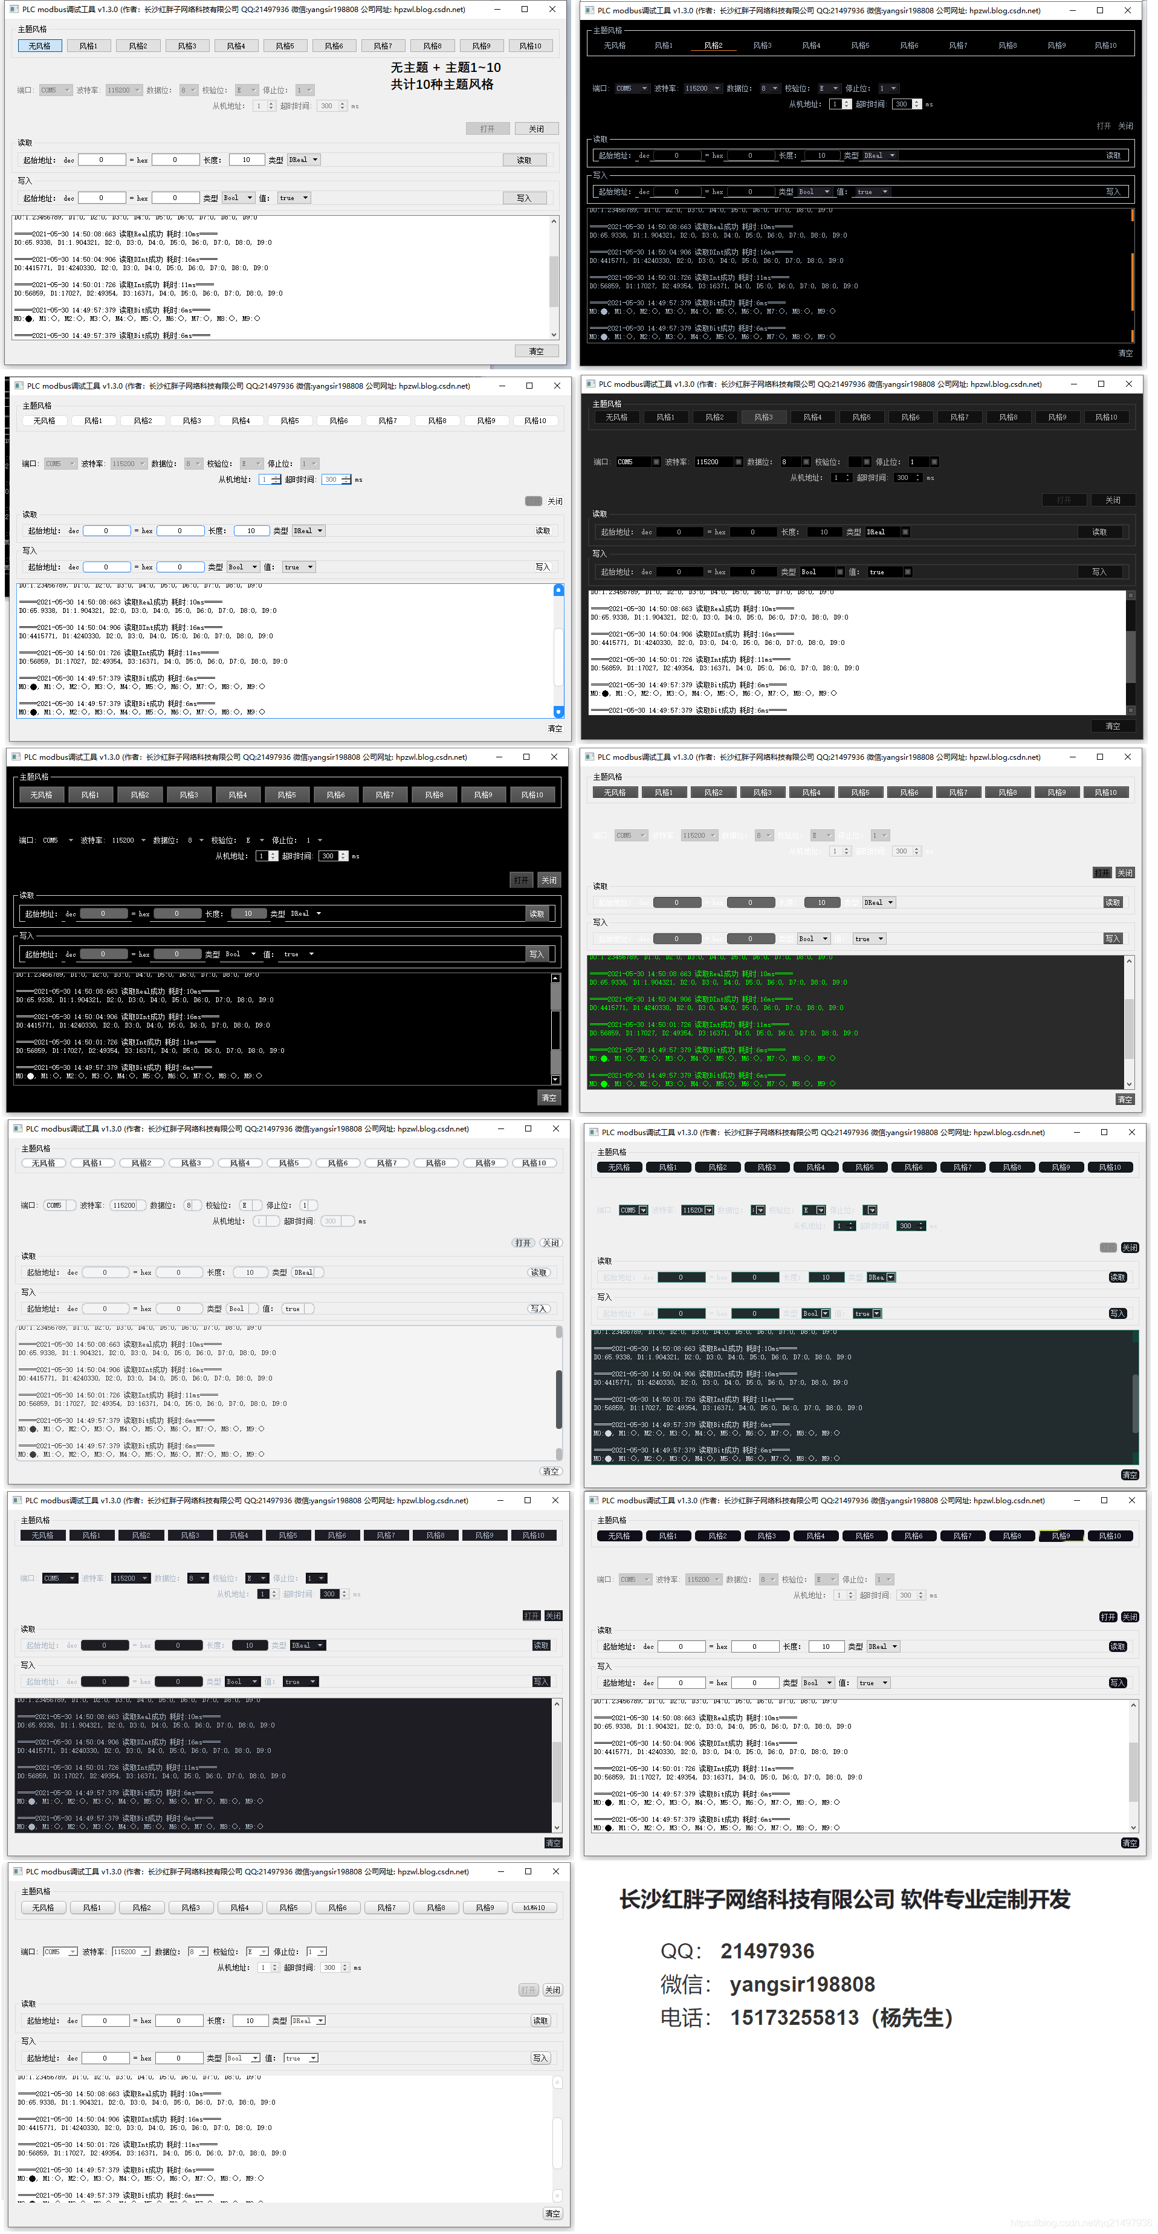Click write hex address field in green-log window
Viewport: 1158px width, 2234px height.
point(750,939)
